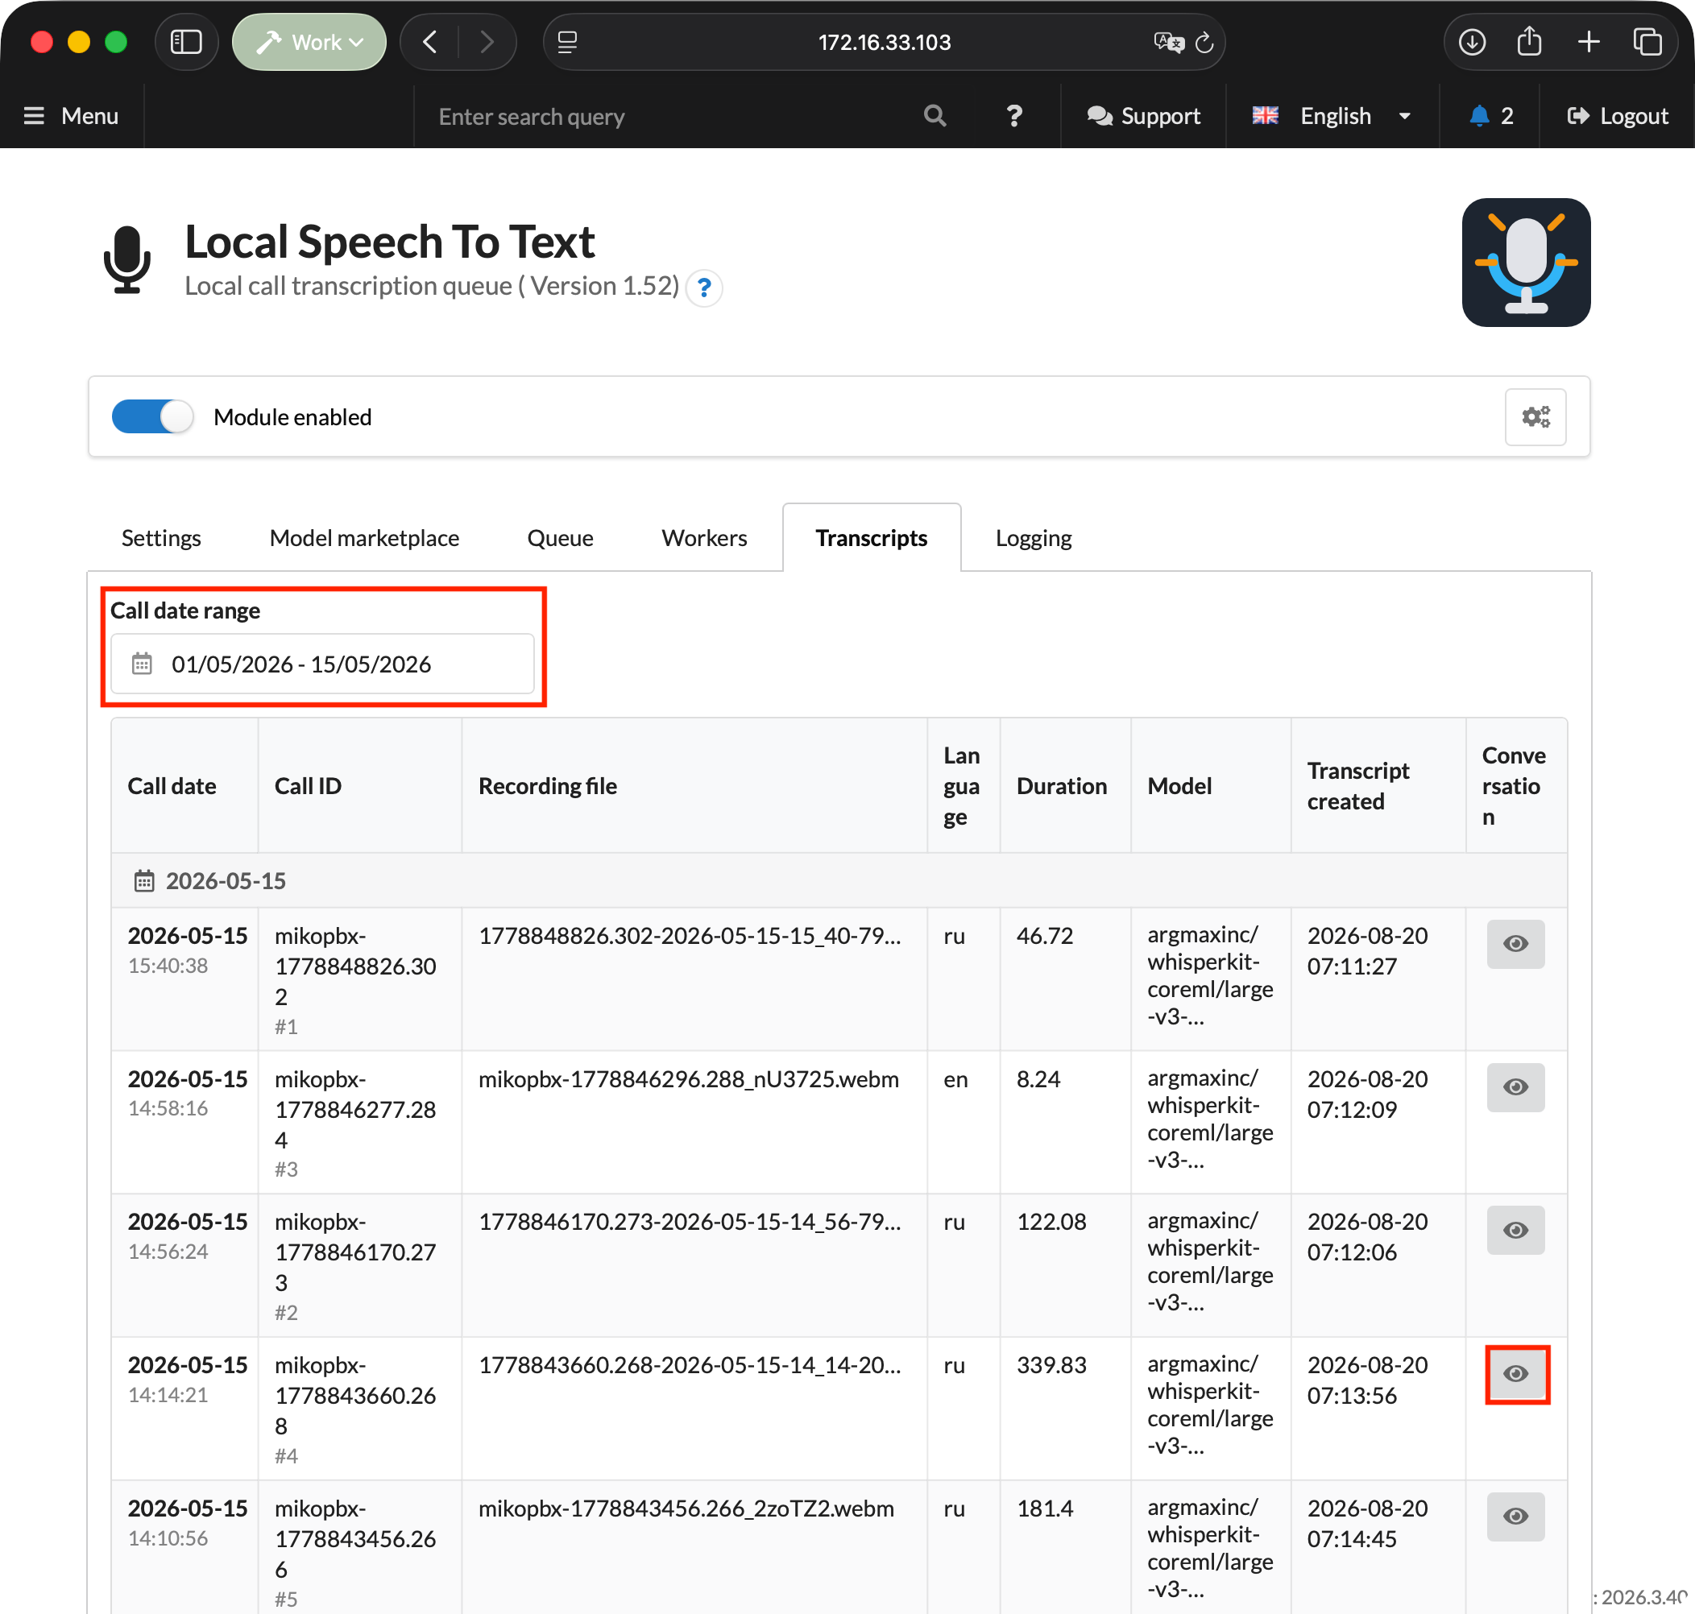Open Safari downloads icon
The width and height of the screenshot is (1695, 1614).
tap(1472, 41)
